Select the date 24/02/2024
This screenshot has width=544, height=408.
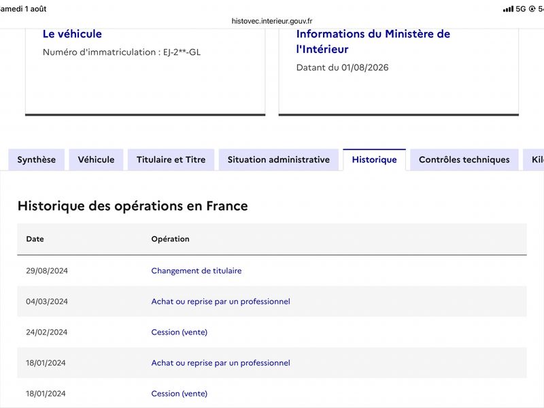point(47,332)
